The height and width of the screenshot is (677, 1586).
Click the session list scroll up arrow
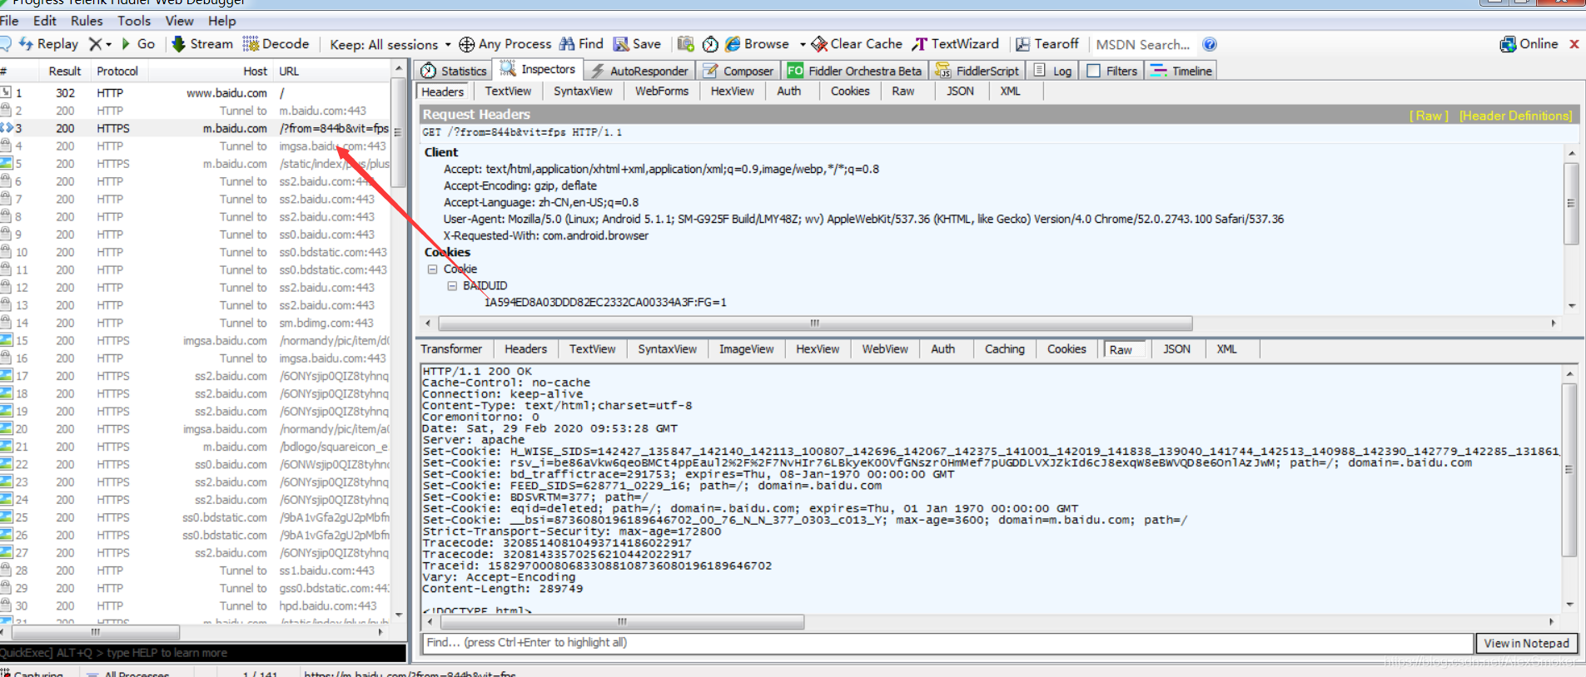pyautogui.click(x=399, y=68)
